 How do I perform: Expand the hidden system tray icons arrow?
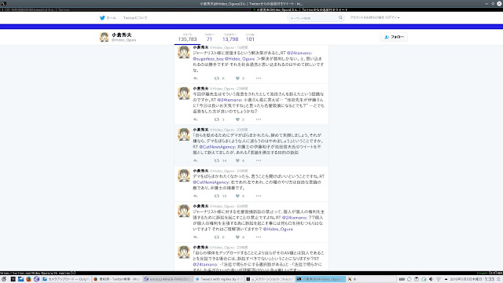pos(446,279)
